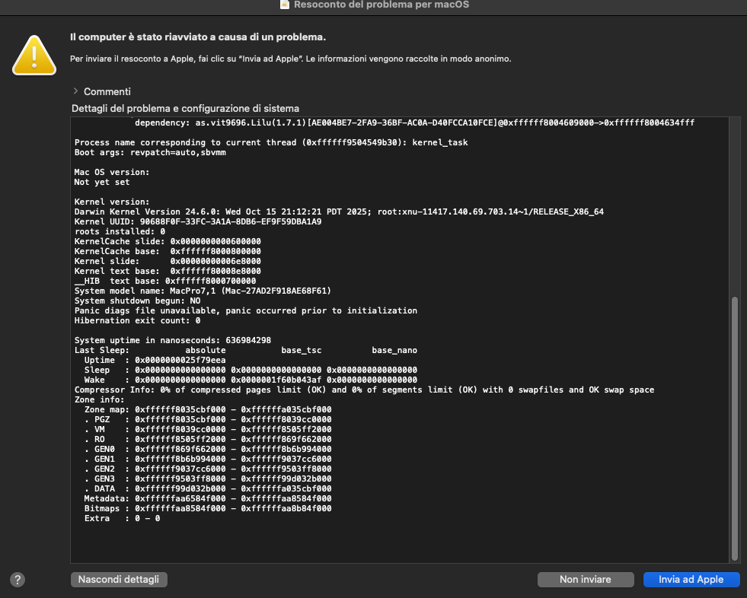The height and width of the screenshot is (598, 747).
Task: Click the vertical scrollbar of the details pane
Action: 735,428
